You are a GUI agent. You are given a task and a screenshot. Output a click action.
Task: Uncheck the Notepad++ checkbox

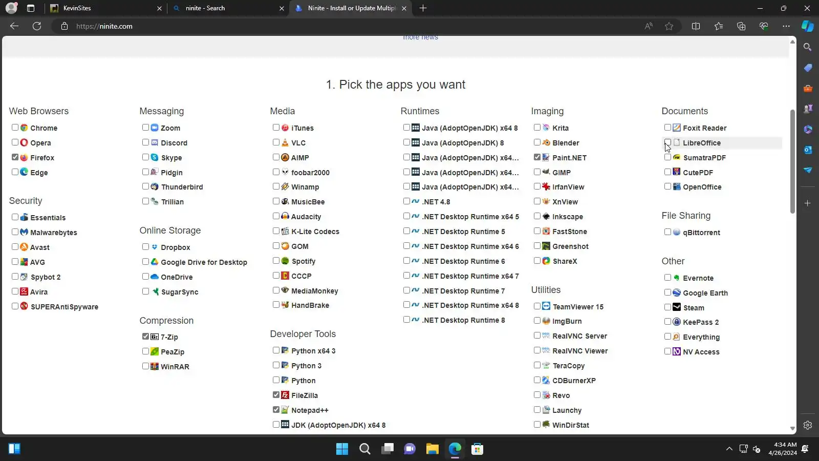pyautogui.click(x=276, y=410)
